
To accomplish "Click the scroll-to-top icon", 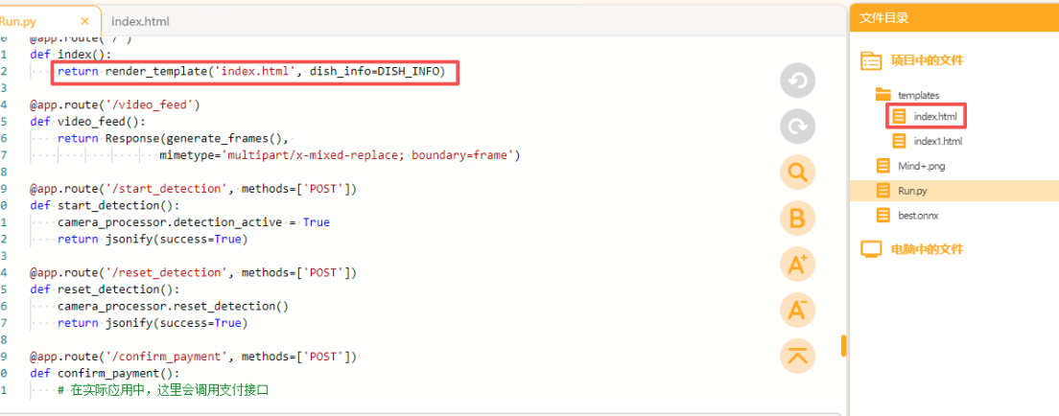I will click(x=797, y=355).
